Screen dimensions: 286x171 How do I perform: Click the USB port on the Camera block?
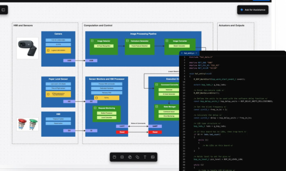(x=69, y=61)
